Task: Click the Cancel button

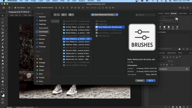Action: click(x=140, y=80)
